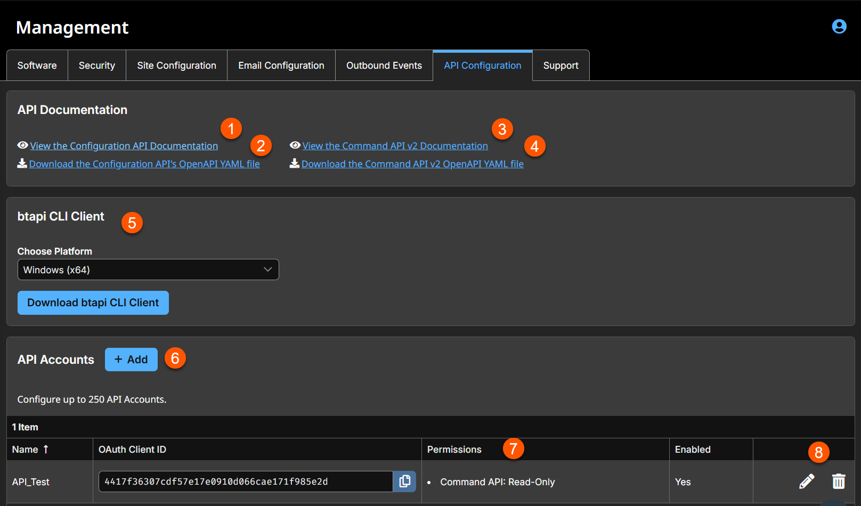The image size is (861, 506).
Task: Download the Configuration API's OpenAPI YAML file
Action: pyautogui.click(x=144, y=164)
